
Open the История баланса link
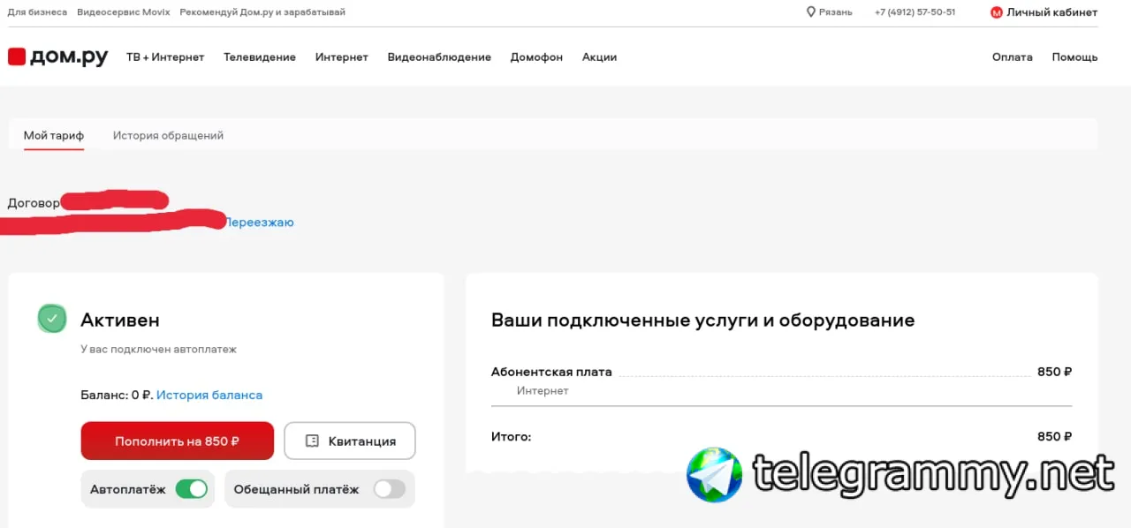[209, 395]
